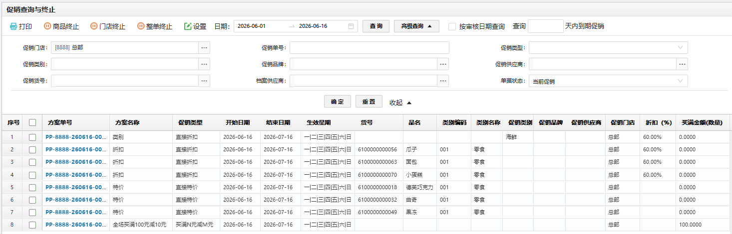Open 促销供应商 ellipsis picker
The image size is (732, 234).
(682, 64)
